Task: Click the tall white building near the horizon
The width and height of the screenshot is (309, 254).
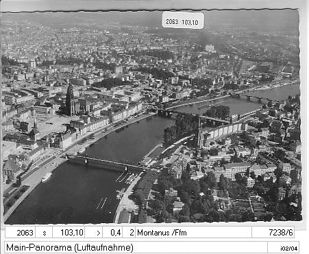Action: pos(210,48)
